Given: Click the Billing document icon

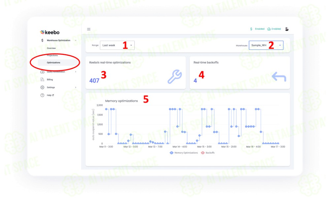Looking at the screenshot, I should pos(42,80).
